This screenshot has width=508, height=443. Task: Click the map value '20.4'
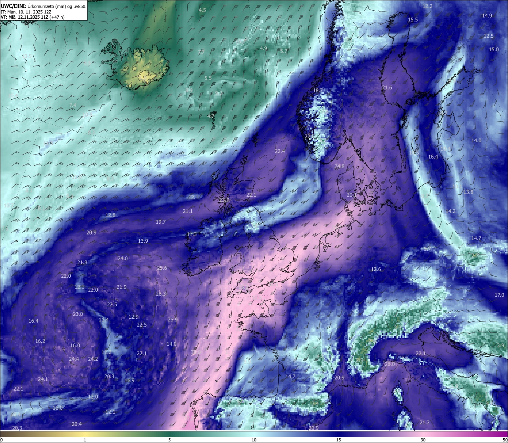pyautogui.click(x=77, y=424)
